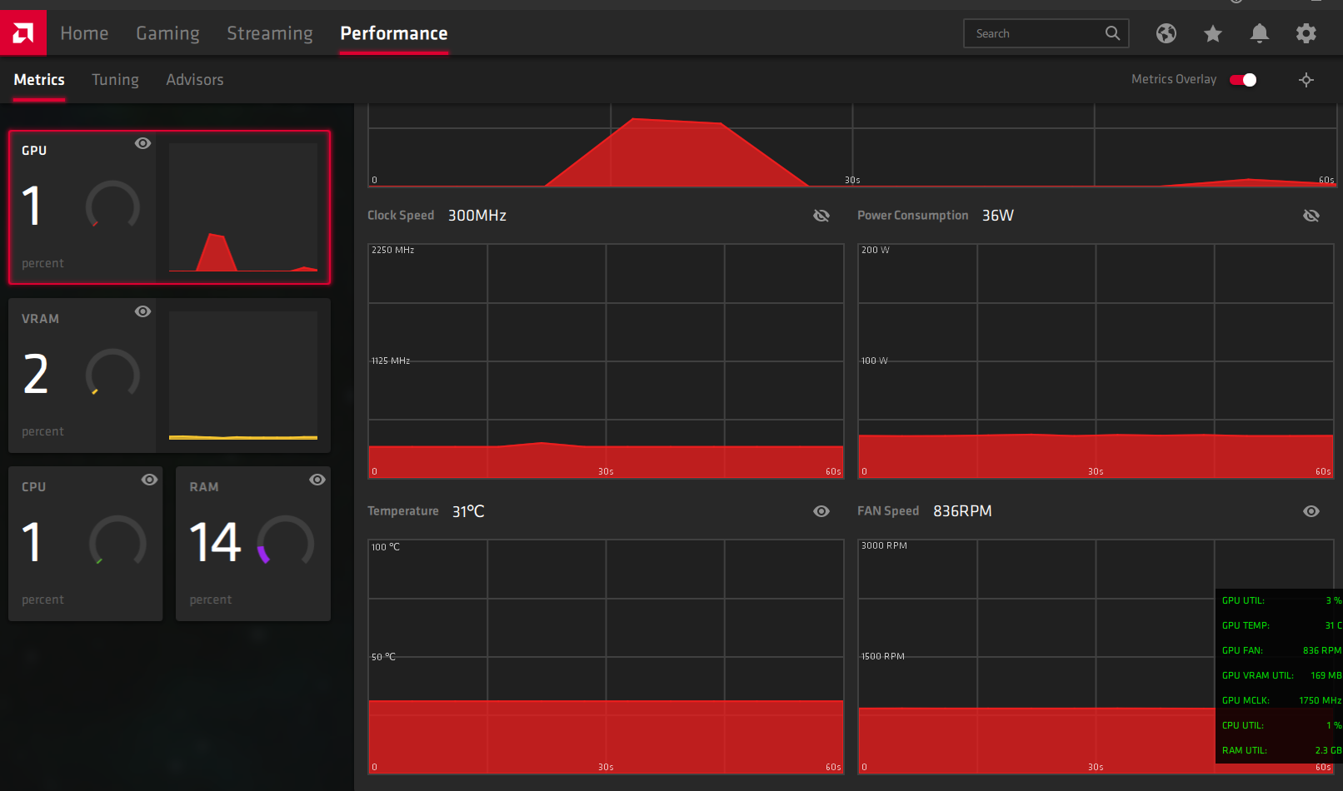Select the GPU metrics card

(169, 207)
